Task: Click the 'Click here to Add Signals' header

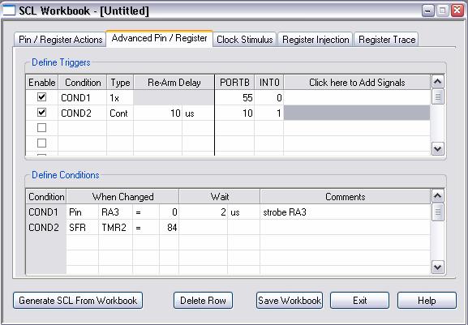Action: tap(357, 83)
